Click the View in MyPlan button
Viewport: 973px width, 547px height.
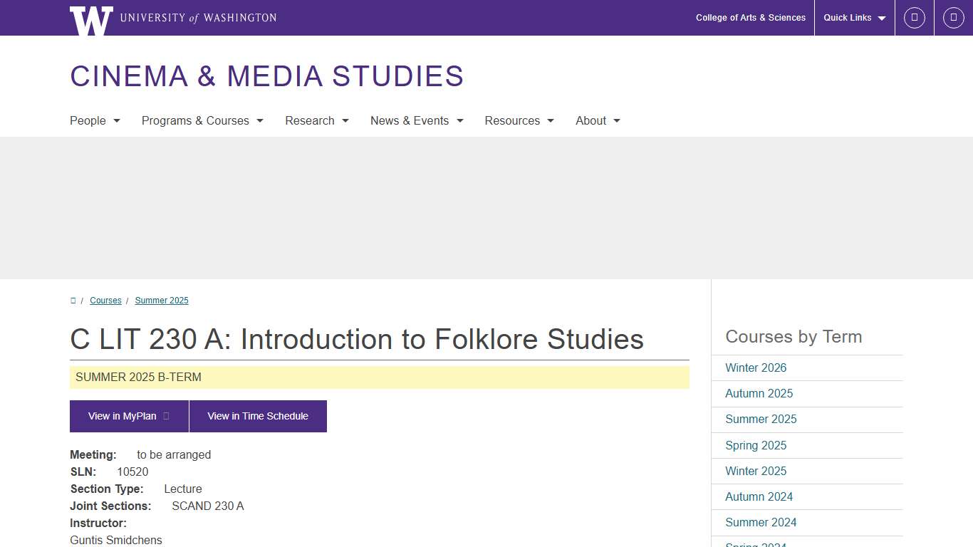coord(123,416)
